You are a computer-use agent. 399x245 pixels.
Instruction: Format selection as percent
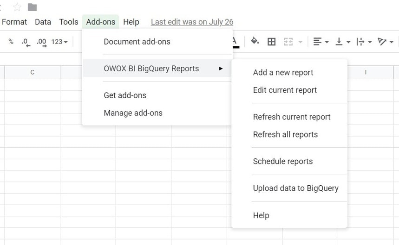click(11, 42)
